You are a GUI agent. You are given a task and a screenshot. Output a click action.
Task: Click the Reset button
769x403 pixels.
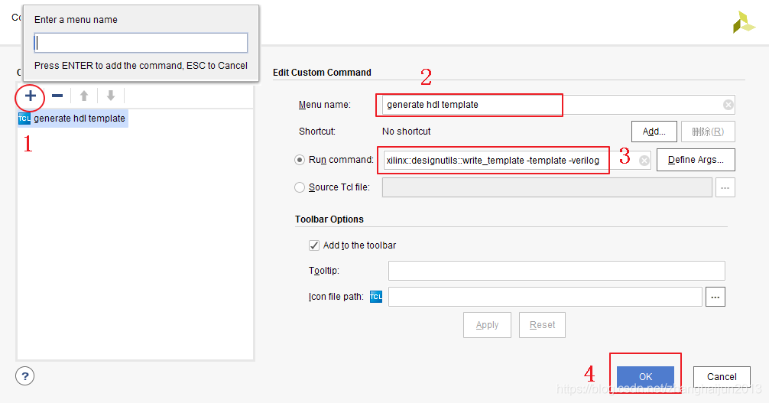coord(542,325)
